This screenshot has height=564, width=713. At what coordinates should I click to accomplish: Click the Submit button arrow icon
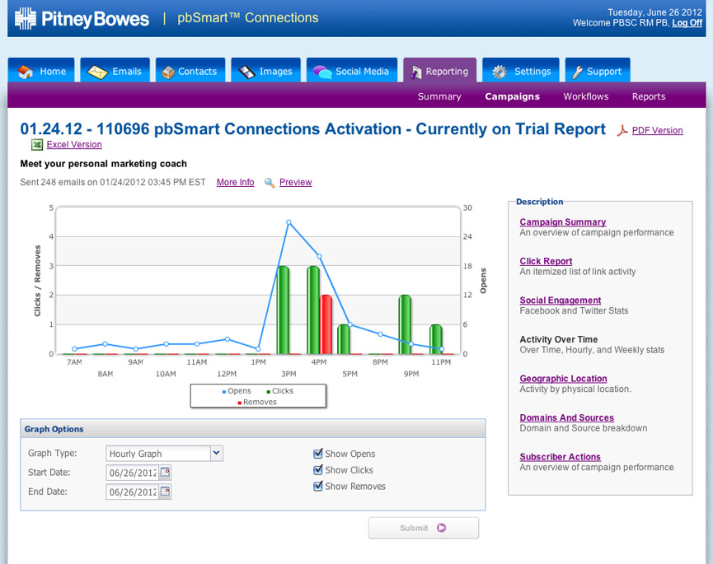click(x=441, y=528)
